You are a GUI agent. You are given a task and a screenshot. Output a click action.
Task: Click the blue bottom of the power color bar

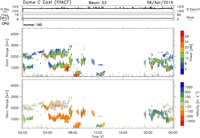point(182,71)
